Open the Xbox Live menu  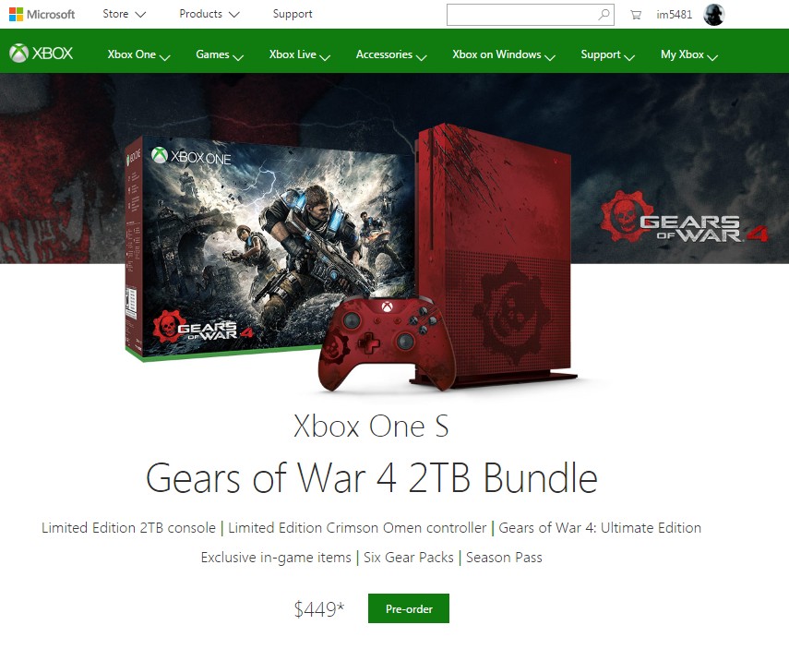(x=299, y=54)
